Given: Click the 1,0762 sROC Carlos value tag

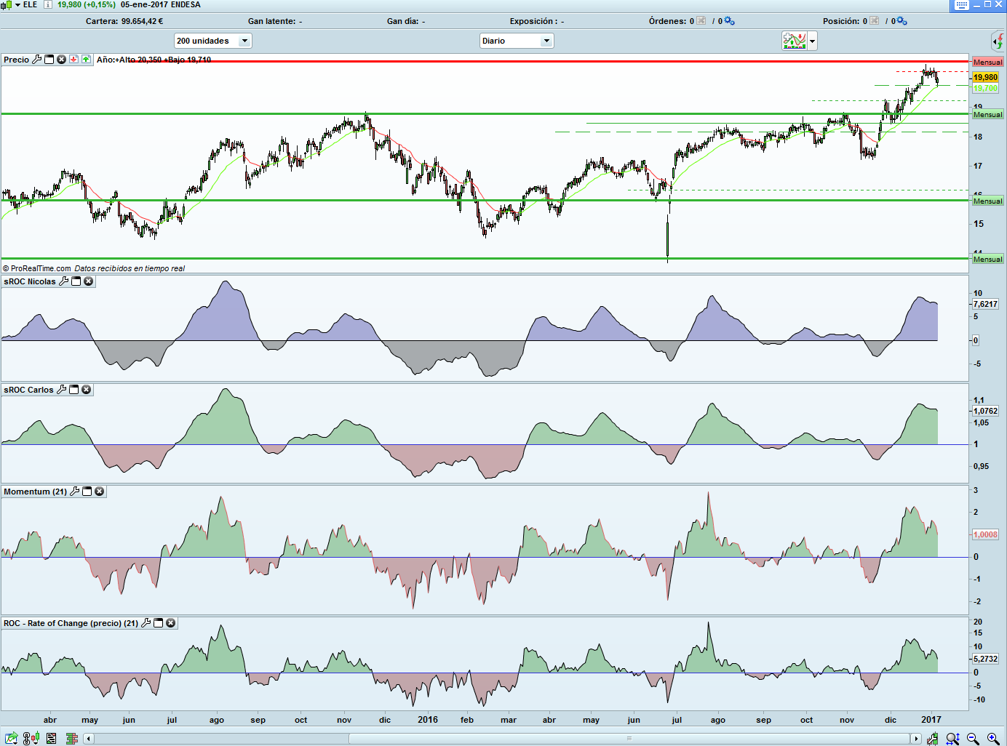Looking at the screenshot, I should click(x=985, y=411).
